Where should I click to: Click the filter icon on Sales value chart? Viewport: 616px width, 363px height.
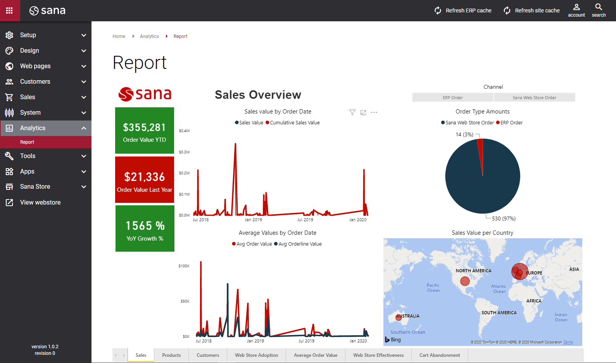(352, 112)
